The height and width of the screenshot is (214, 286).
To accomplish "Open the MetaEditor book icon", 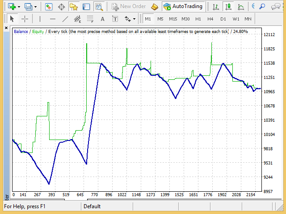I will click(x=154, y=7).
